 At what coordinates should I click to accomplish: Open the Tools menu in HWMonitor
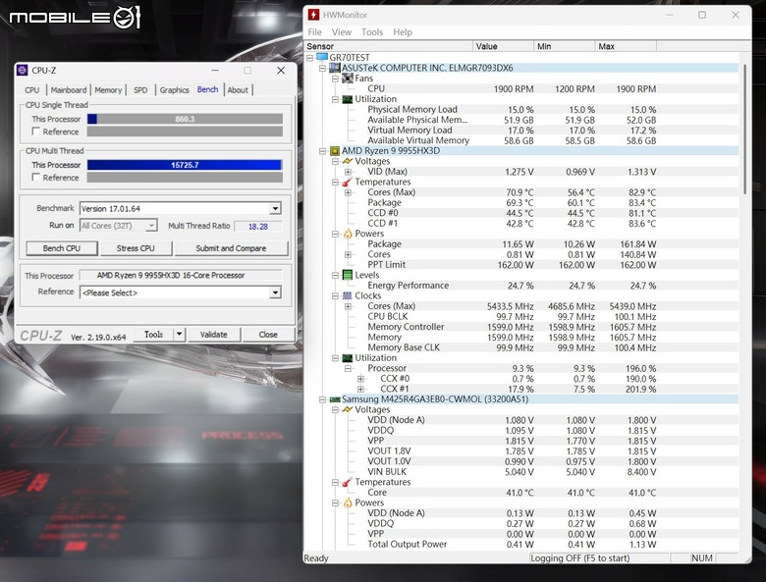pyautogui.click(x=372, y=32)
